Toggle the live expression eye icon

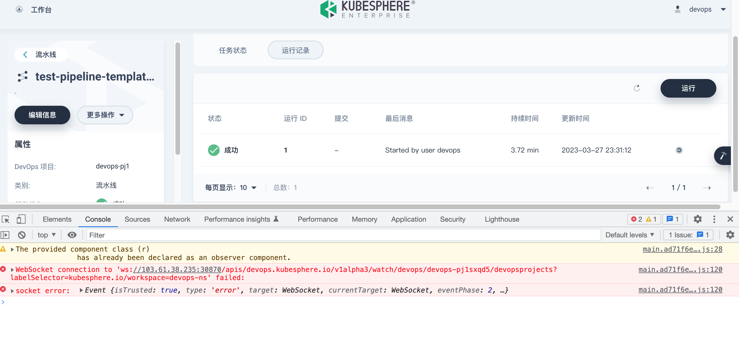(x=72, y=235)
